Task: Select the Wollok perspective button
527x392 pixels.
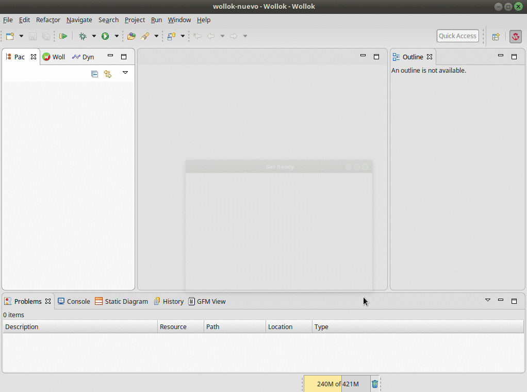Action: (516, 36)
